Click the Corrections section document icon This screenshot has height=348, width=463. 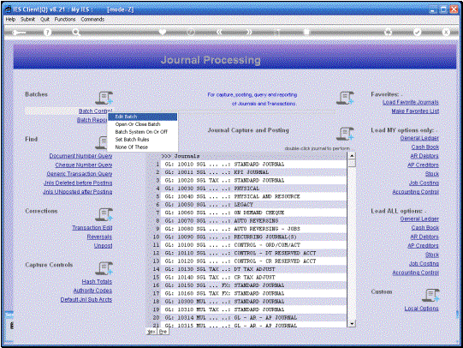click(104, 214)
